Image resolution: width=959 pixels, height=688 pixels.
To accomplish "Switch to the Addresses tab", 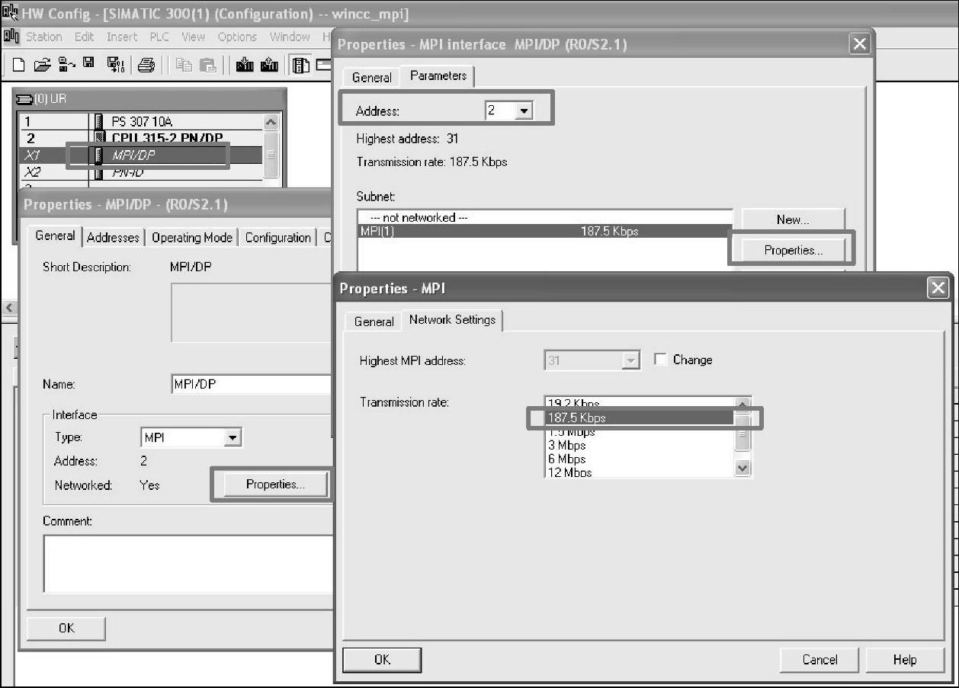I will coord(113,238).
